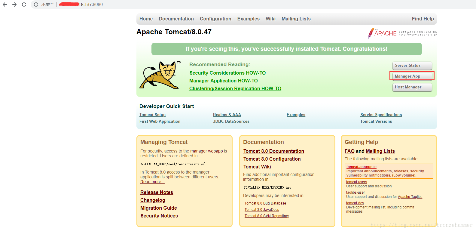The width and height of the screenshot is (476, 231).
Task: Open Tomcat 8.0 JavaDocs link
Action: tap(262, 210)
